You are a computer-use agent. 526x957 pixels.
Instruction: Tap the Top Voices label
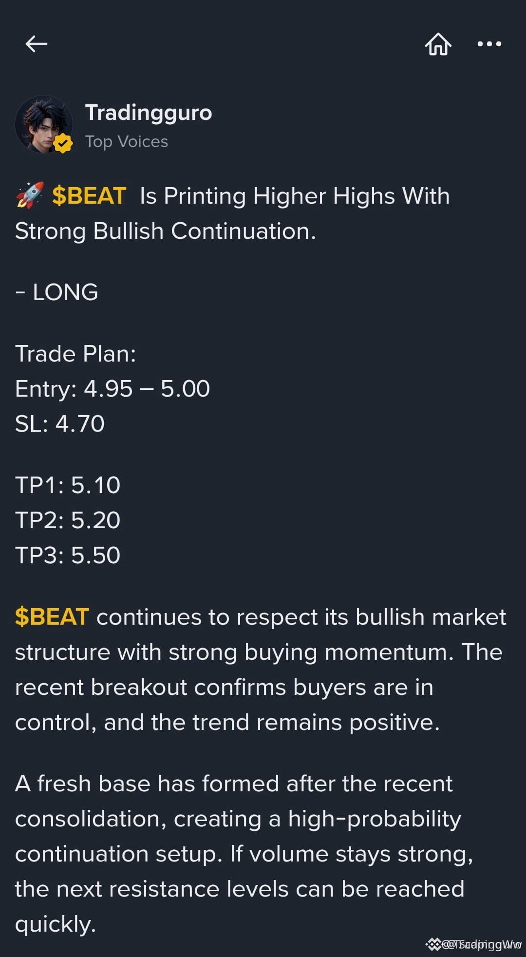pos(127,142)
